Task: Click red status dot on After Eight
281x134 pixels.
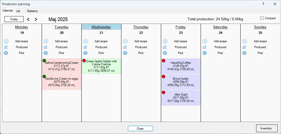Action: tap(163, 92)
